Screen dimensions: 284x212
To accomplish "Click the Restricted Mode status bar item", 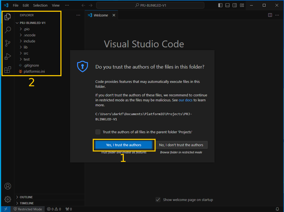I will point(28,209).
